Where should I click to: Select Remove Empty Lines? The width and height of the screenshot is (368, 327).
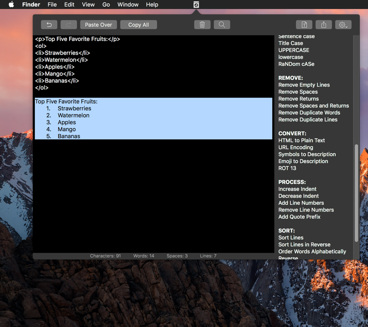click(304, 85)
